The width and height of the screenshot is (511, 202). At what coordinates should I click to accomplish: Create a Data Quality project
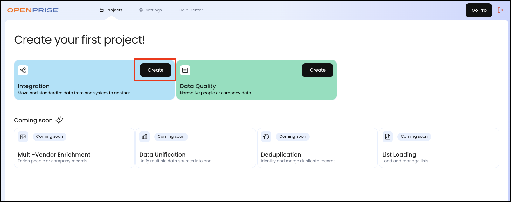coord(317,70)
